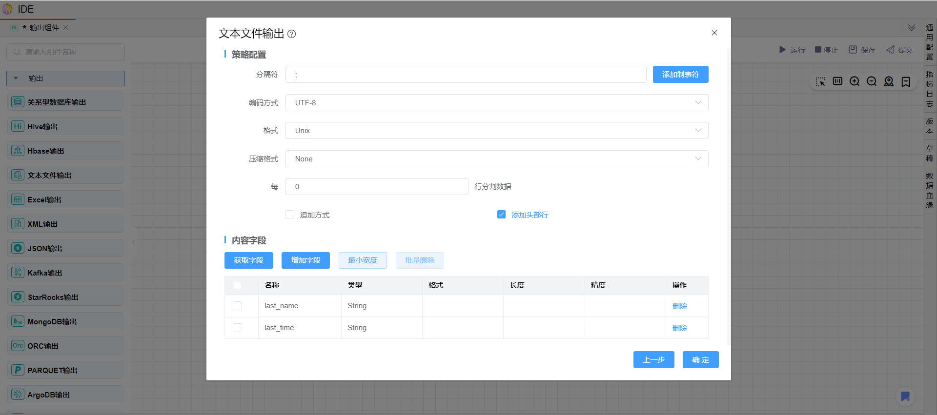Open the 草稿 side tab

(930, 153)
